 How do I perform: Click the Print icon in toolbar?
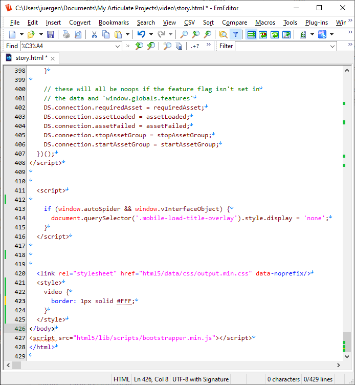(66, 34)
